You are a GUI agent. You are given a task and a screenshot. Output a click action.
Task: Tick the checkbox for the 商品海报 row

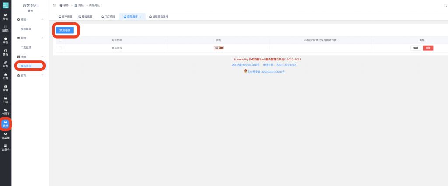click(x=60, y=48)
